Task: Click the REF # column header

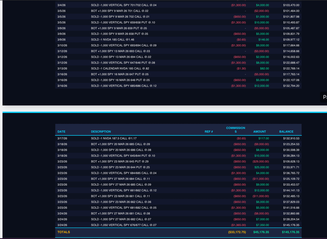Action: pos(209,132)
